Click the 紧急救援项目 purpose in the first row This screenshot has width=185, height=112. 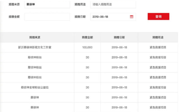click(158, 47)
